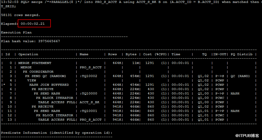The width and height of the screenshot is (262, 140).
Task: Click the '11M' bytes value
Action: (135, 63)
